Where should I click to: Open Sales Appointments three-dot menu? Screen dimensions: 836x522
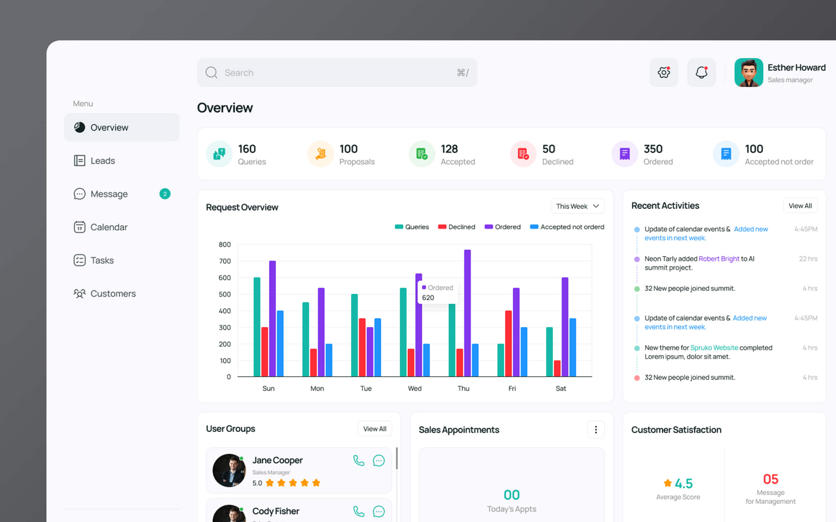click(596, 430)
